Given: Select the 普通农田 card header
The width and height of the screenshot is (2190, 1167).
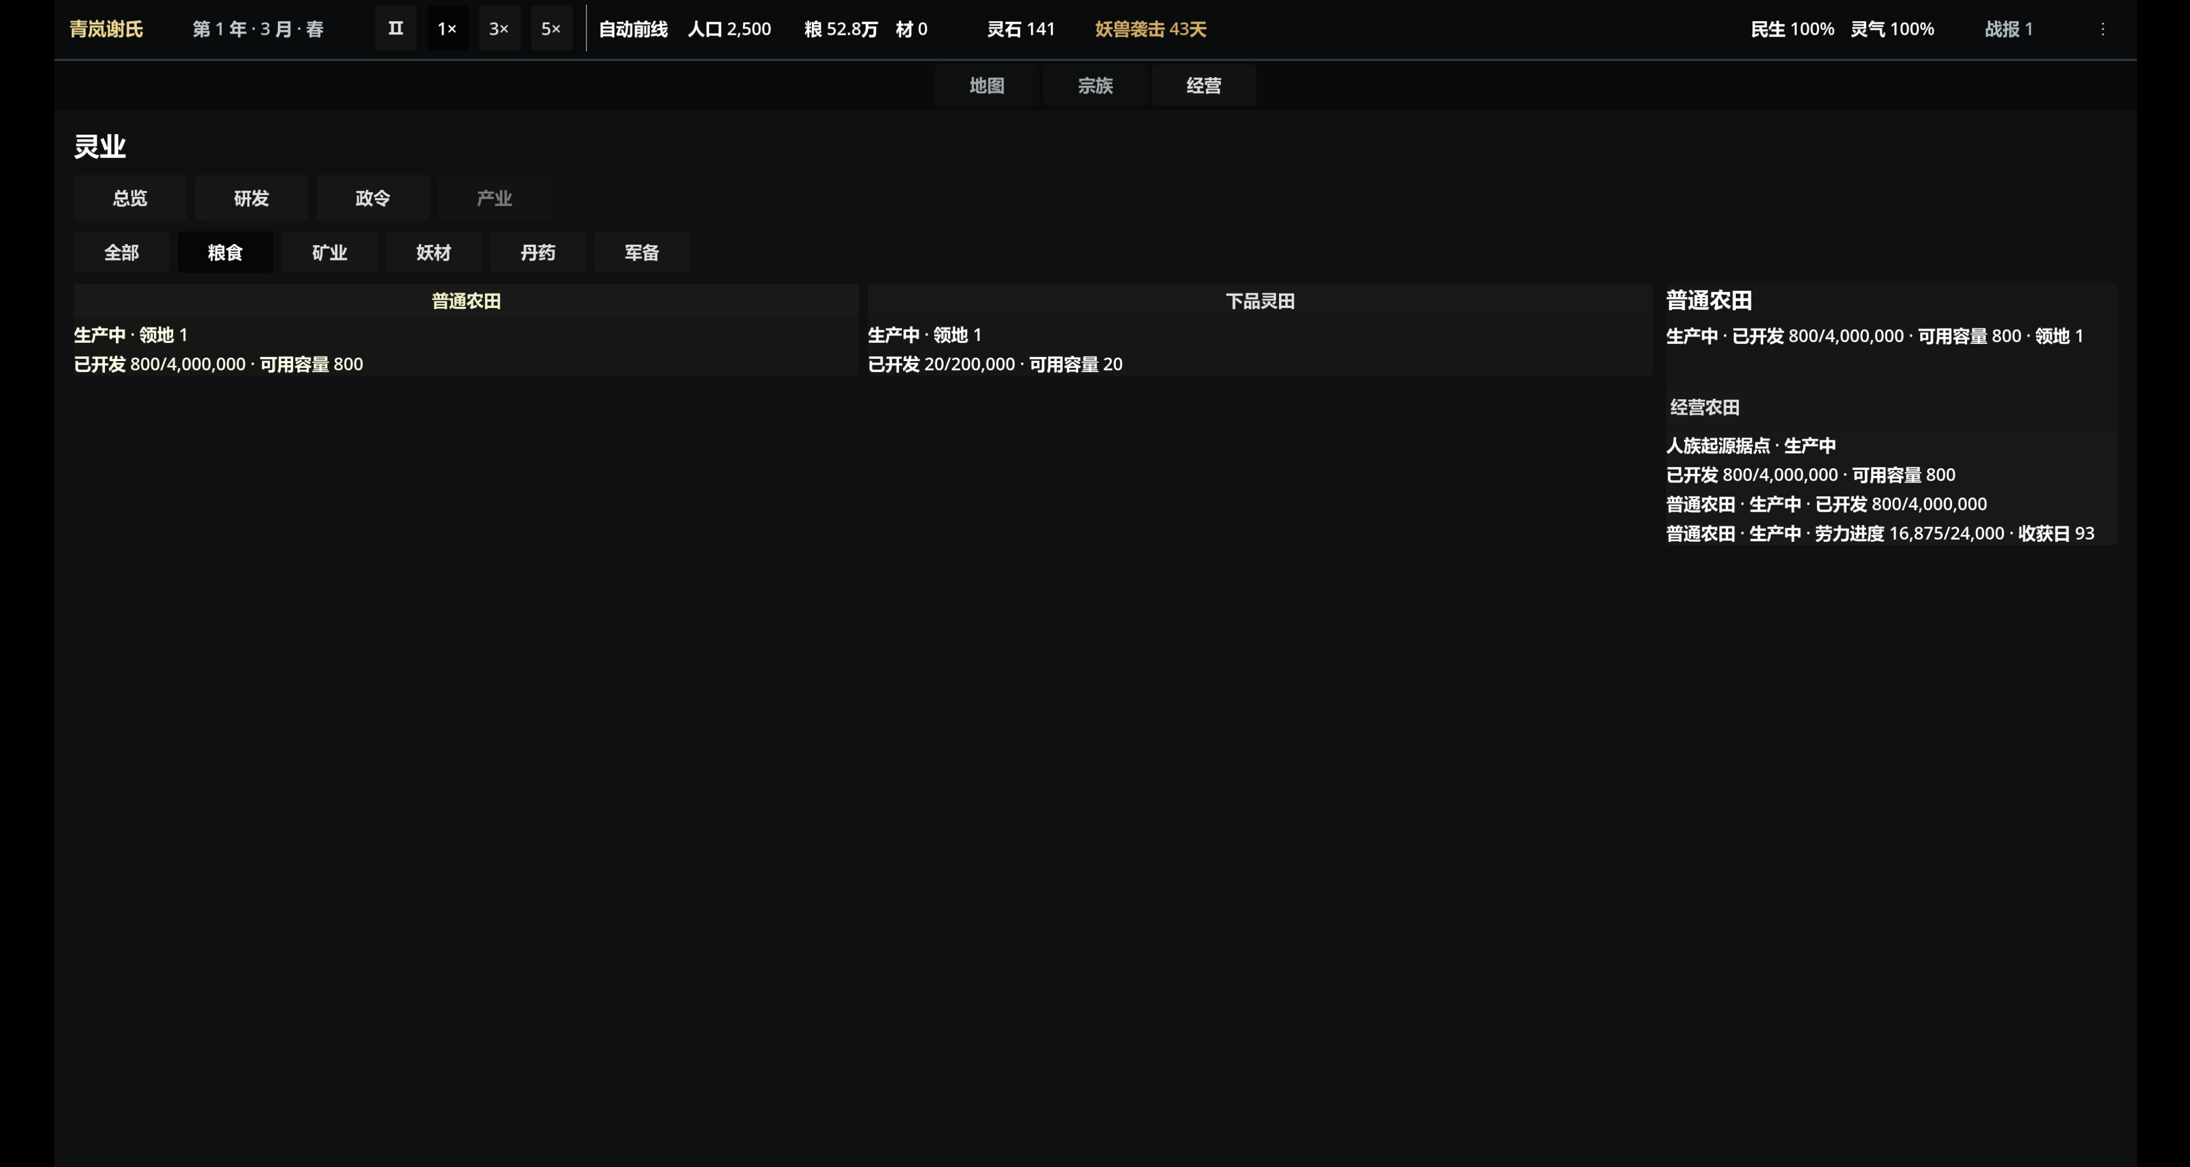Looking at the screenshot, I should coord(466,301).
